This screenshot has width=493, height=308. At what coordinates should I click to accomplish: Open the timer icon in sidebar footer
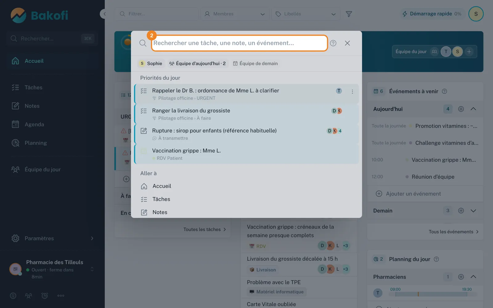pyautogui.click(x=45, y=296)
